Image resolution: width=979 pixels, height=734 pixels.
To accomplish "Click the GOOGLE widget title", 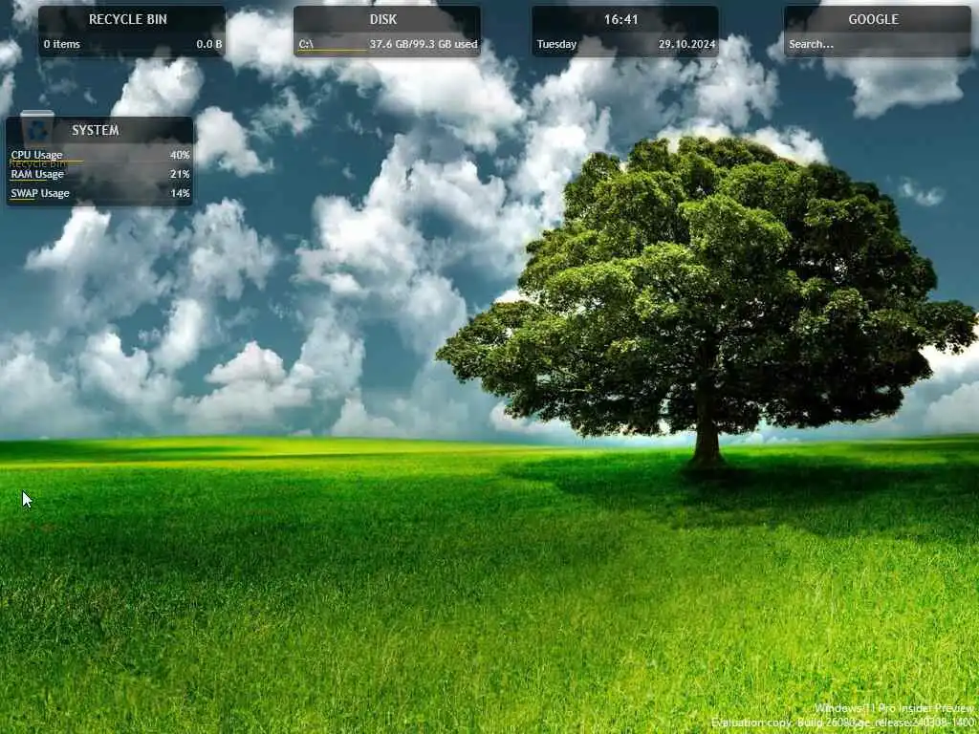I will [x=873, y=19].
